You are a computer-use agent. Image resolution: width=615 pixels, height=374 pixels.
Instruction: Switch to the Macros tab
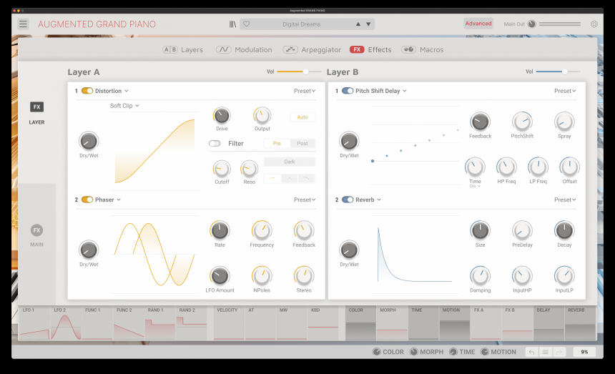[x=423, y=50]
